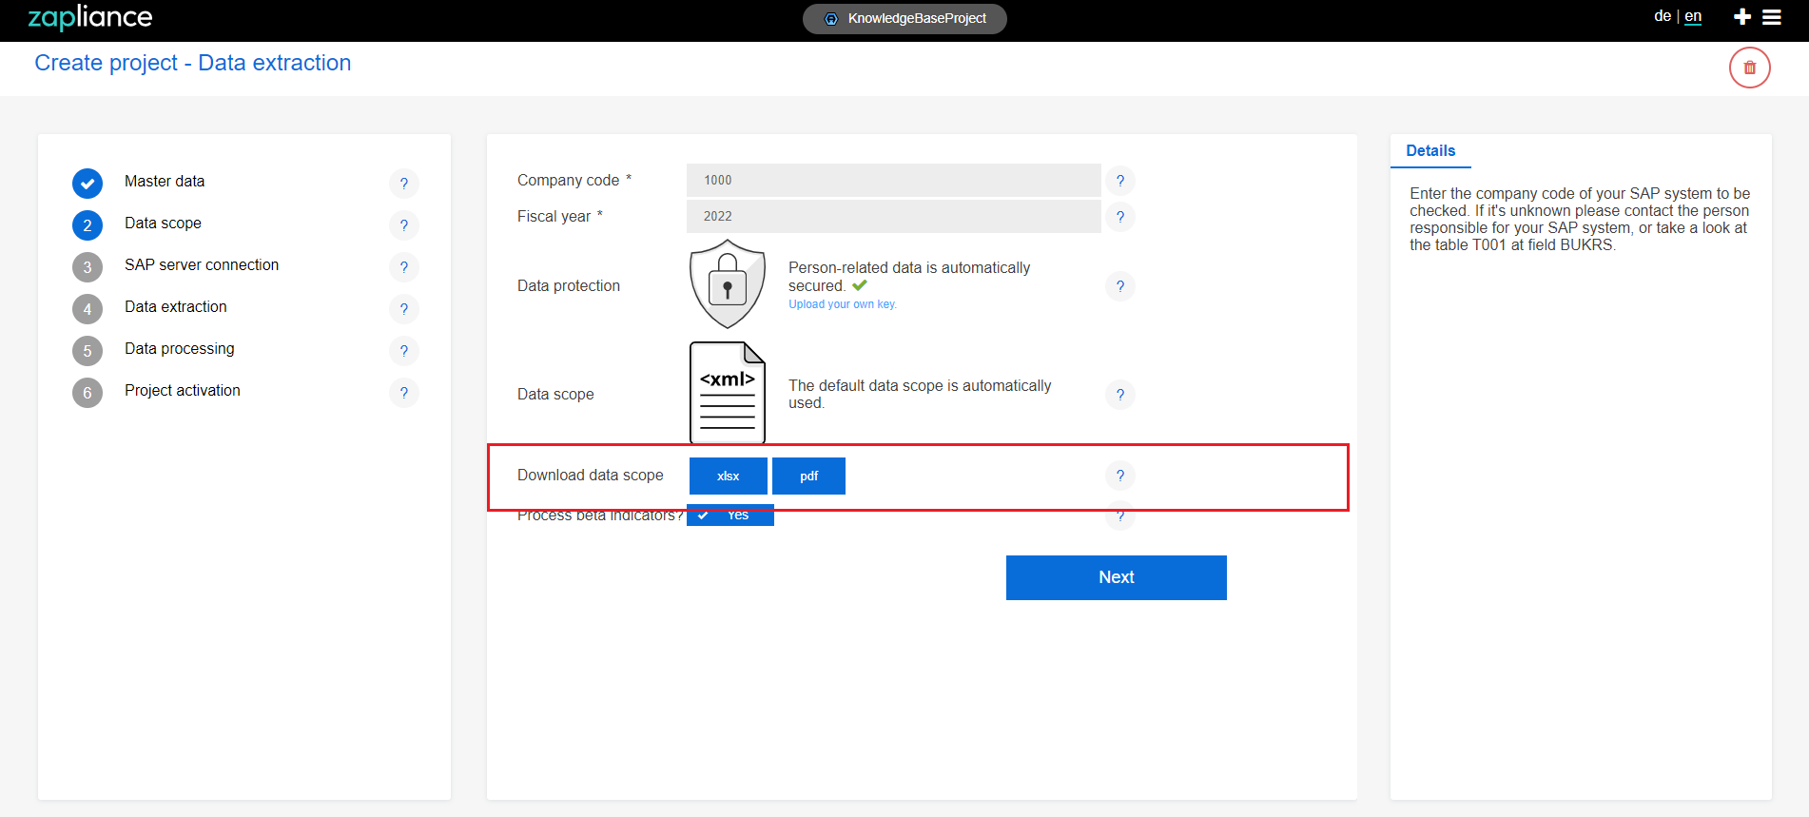The width and height of the screenshot is (1809, 817).
Task: Open help for Project activation step
Action: coord(404,393)
